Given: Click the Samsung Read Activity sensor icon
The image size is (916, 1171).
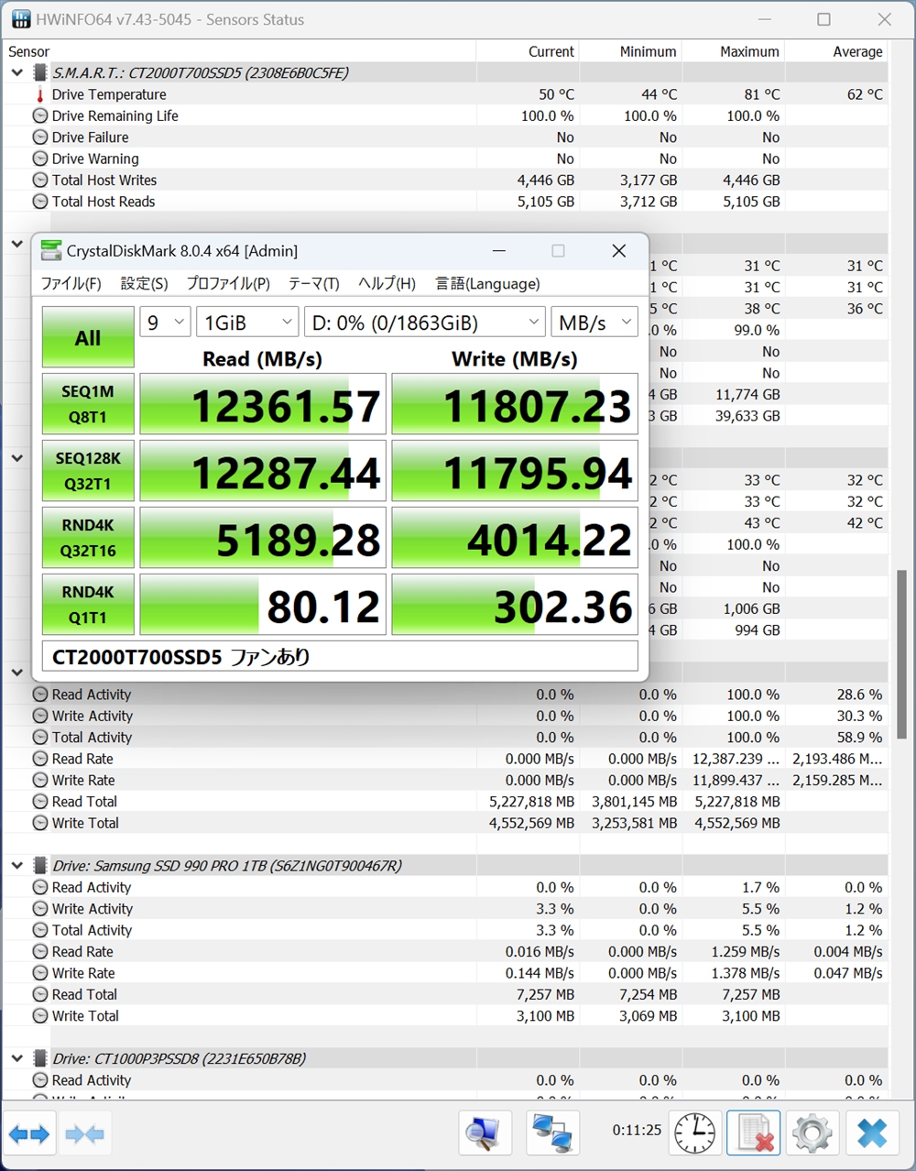Looking at the screenshot, I should pyautogui.click(x=40, y=887).
